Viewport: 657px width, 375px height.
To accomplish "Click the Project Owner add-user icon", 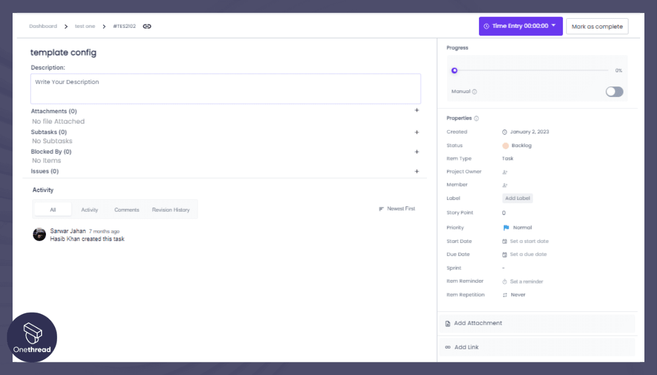I will [505, 172].
